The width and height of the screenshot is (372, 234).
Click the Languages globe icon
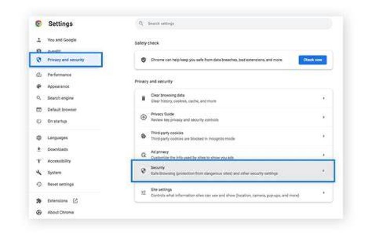tap(39, 138)
